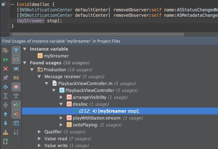Collapse the Found usages node
This screenshot has height=149, width=218.
25,63
